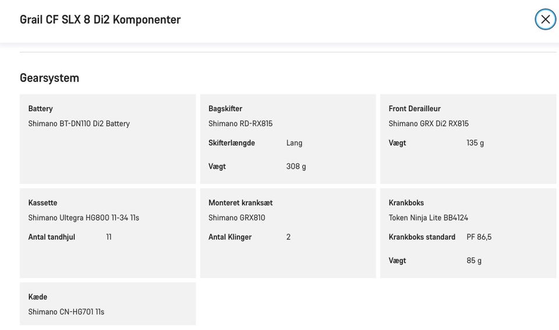Click the Antal Klinger label

[230, 237]
